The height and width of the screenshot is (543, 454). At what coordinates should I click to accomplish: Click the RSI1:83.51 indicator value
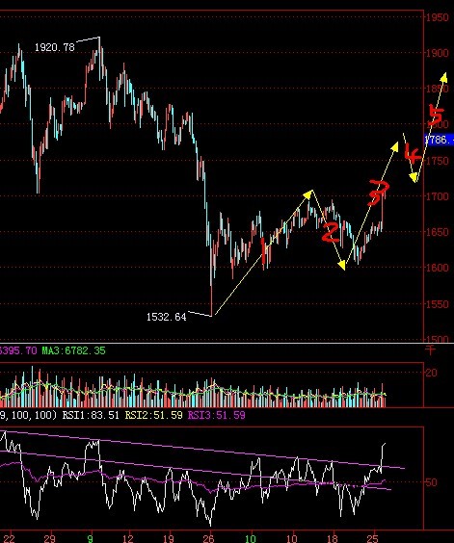point(91,415)
